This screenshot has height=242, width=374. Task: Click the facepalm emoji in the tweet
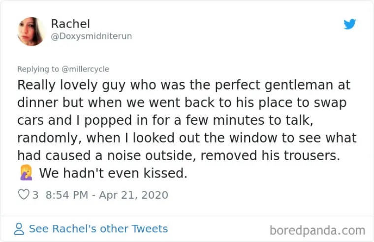[x=25, y=173]
